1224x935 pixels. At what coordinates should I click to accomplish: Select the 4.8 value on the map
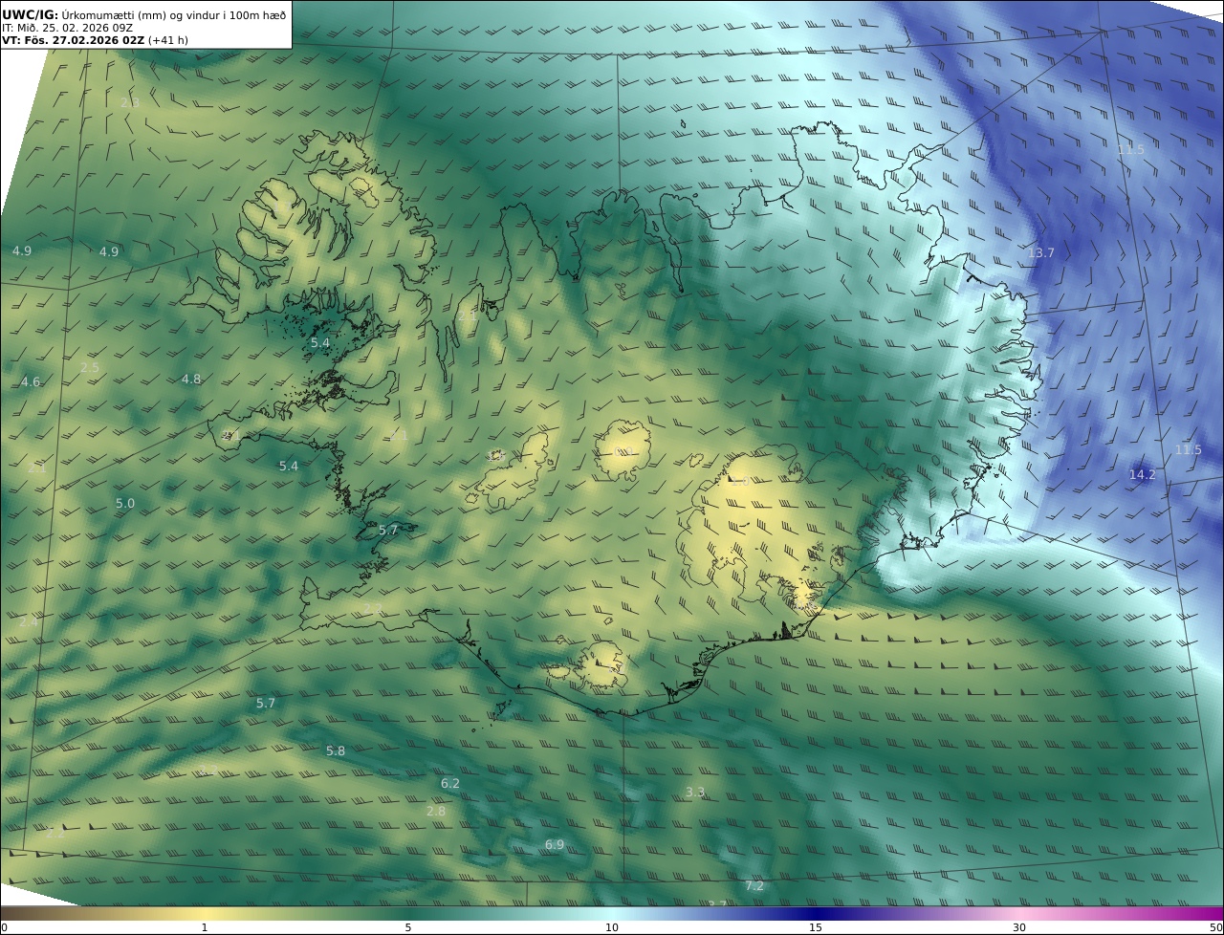(x=191, y=380)
